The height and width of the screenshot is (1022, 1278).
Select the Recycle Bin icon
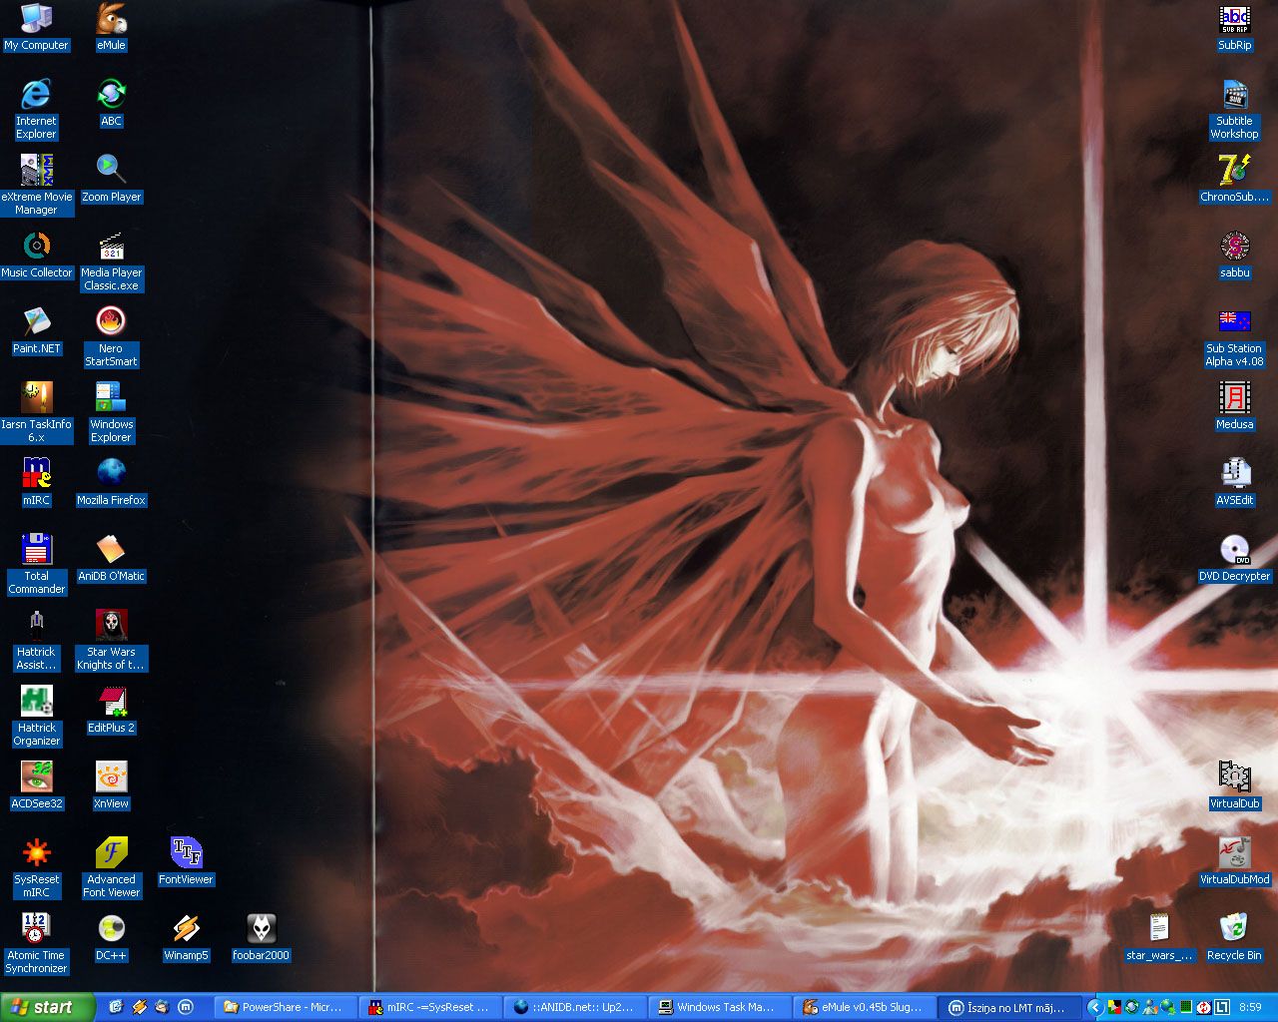[x=1234, y=937]
